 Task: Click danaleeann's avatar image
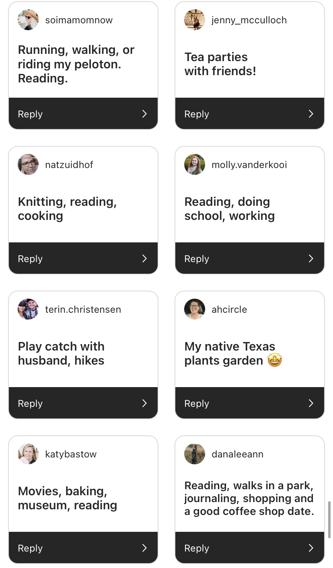[195, 454]
